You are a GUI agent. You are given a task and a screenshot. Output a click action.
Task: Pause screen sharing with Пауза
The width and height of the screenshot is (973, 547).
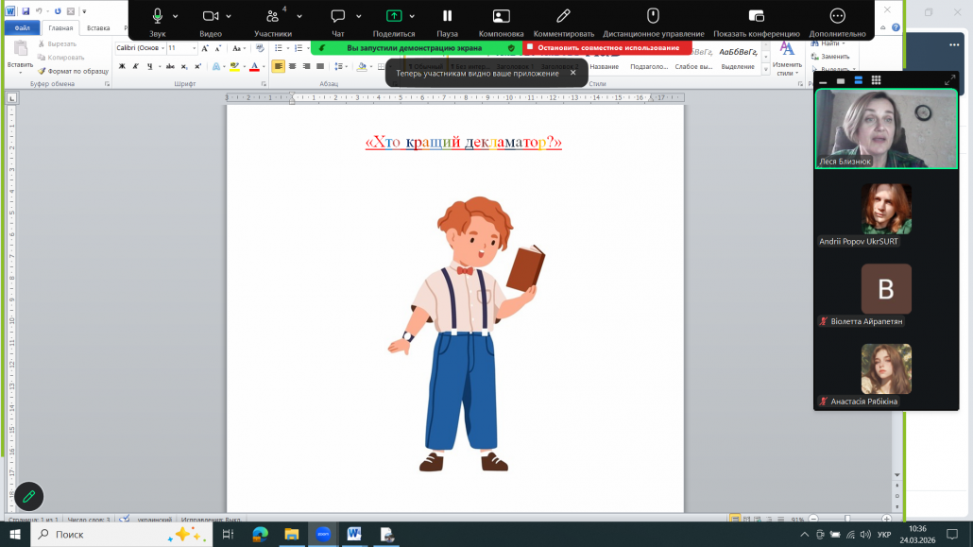pyautogui.click(x=447, y=16)
